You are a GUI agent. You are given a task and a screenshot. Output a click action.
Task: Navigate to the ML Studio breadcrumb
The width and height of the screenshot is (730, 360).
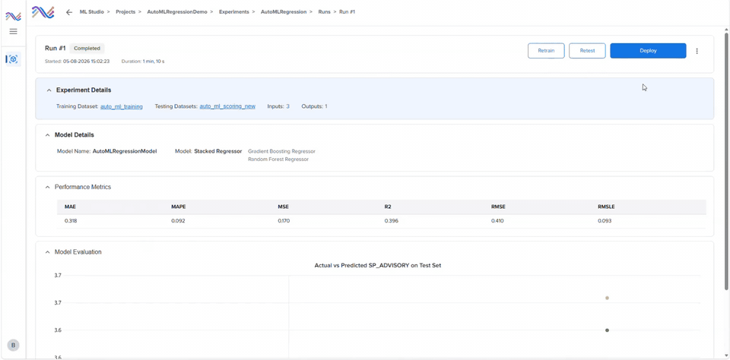coord(92,11)
